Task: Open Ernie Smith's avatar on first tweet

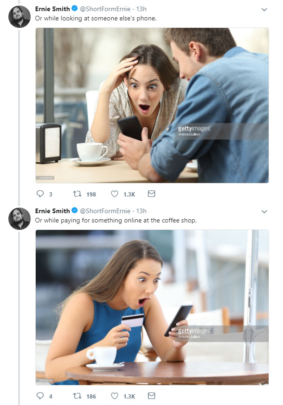Action: pyautogui.click(x=19, y=17)
